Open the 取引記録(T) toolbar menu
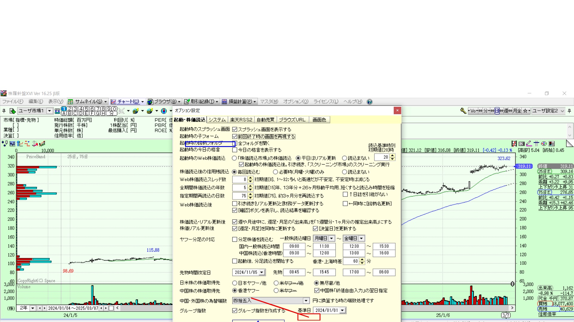Screen dimensions: 574x322 pyautogui.click(x=201, y=102)
